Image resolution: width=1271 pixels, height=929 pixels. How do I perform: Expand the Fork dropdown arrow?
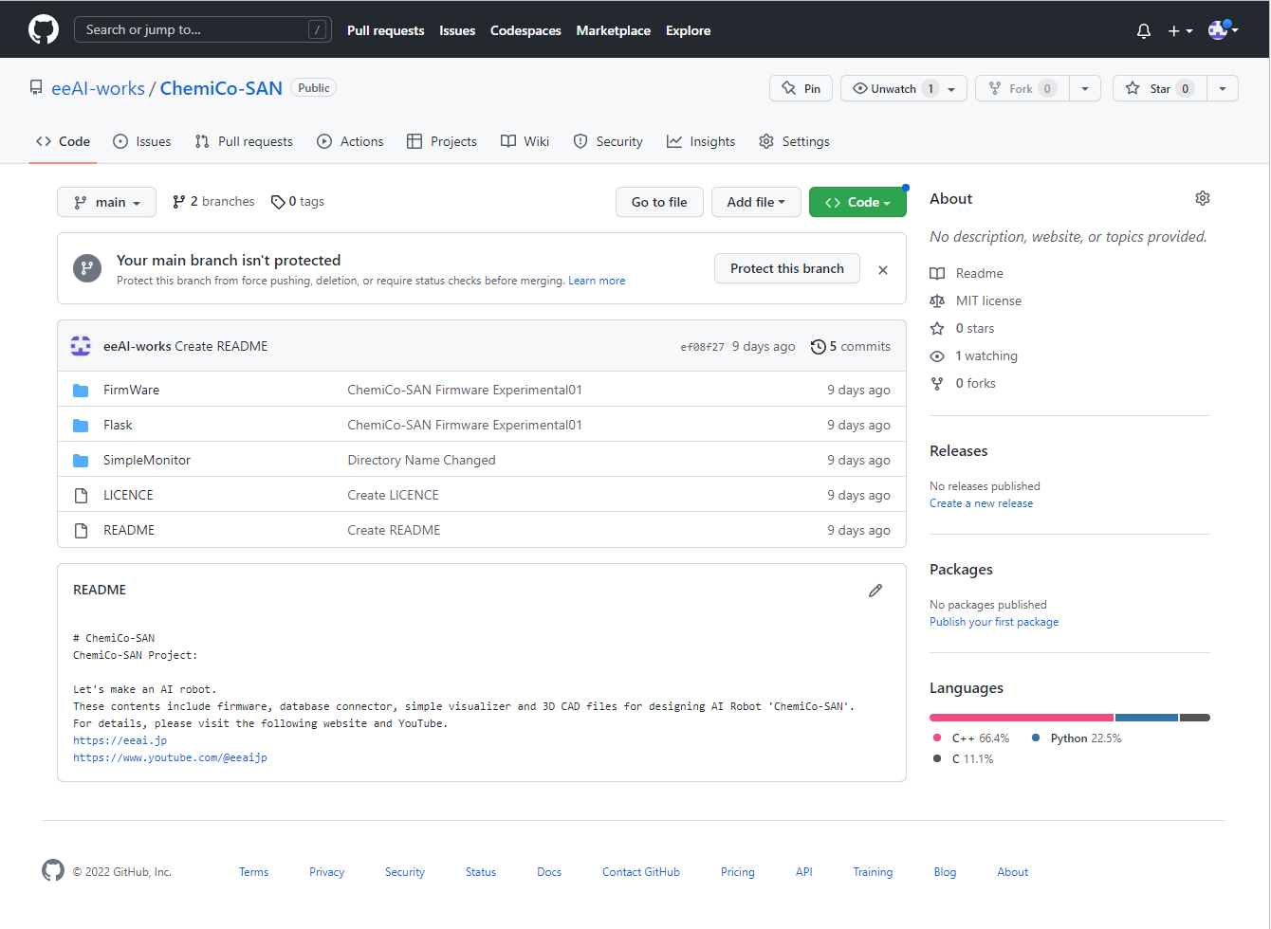(x=1085, y=88)
